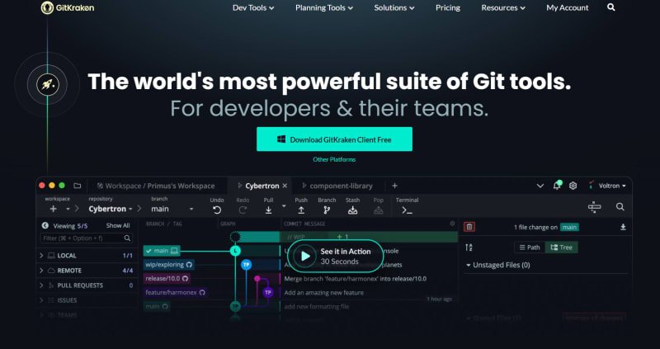Click Show All in left panel
660x349 pixels.
(x=118, y=225)
